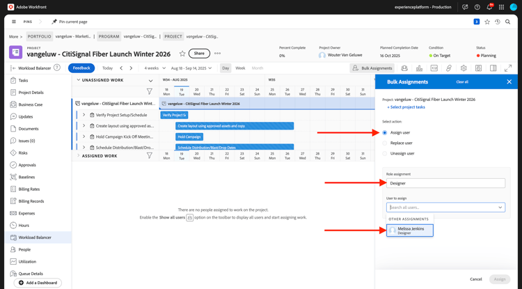Expand the Assigned Work section
522x289 pixels.
coord(78,155)
